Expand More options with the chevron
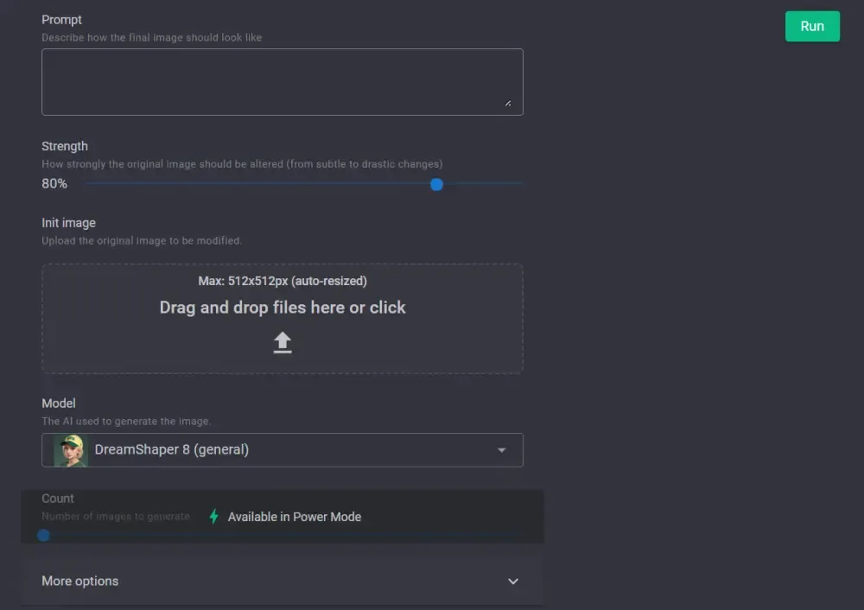The height and width of the screenshot is (610, 864). click(x=513, y=581)
